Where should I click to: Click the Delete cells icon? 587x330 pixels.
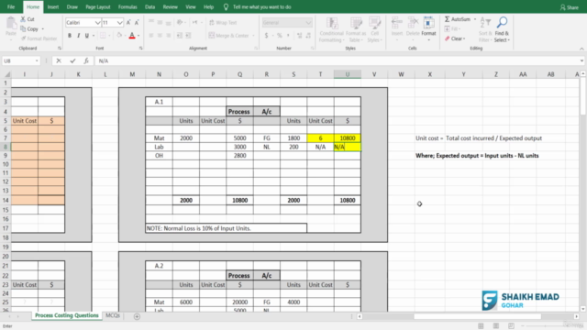(413, 23)
